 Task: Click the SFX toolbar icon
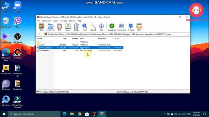[139, 27]
